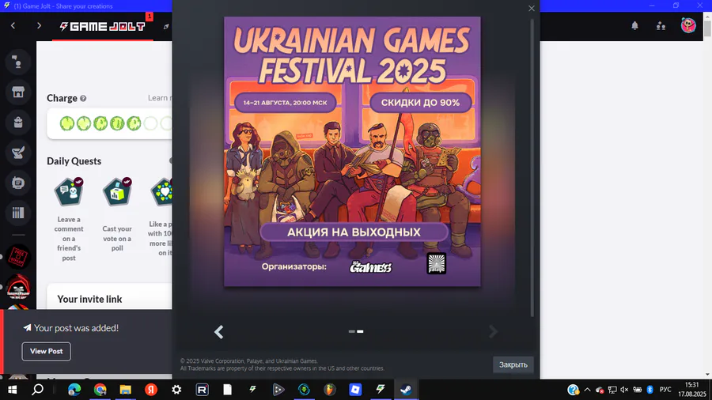Open Game Jolt friends icon
712x400 pixels.
(661, 26)
